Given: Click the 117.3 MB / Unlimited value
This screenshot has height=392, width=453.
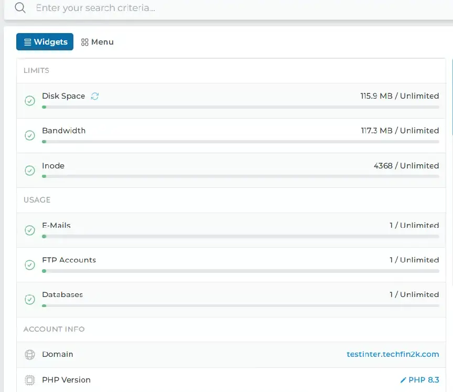Looking at the screenshot, I should (x=400, y=131).
